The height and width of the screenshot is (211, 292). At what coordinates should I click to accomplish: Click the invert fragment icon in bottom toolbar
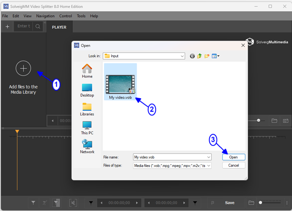(x=73, y=203)
